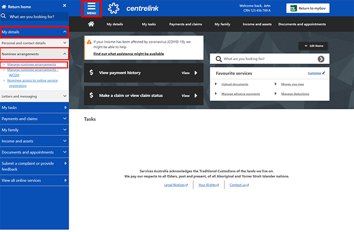The height and width of the screenshot is (232, 354).
Task: Open Income and assets in top navigation
Action: [257, 24]
